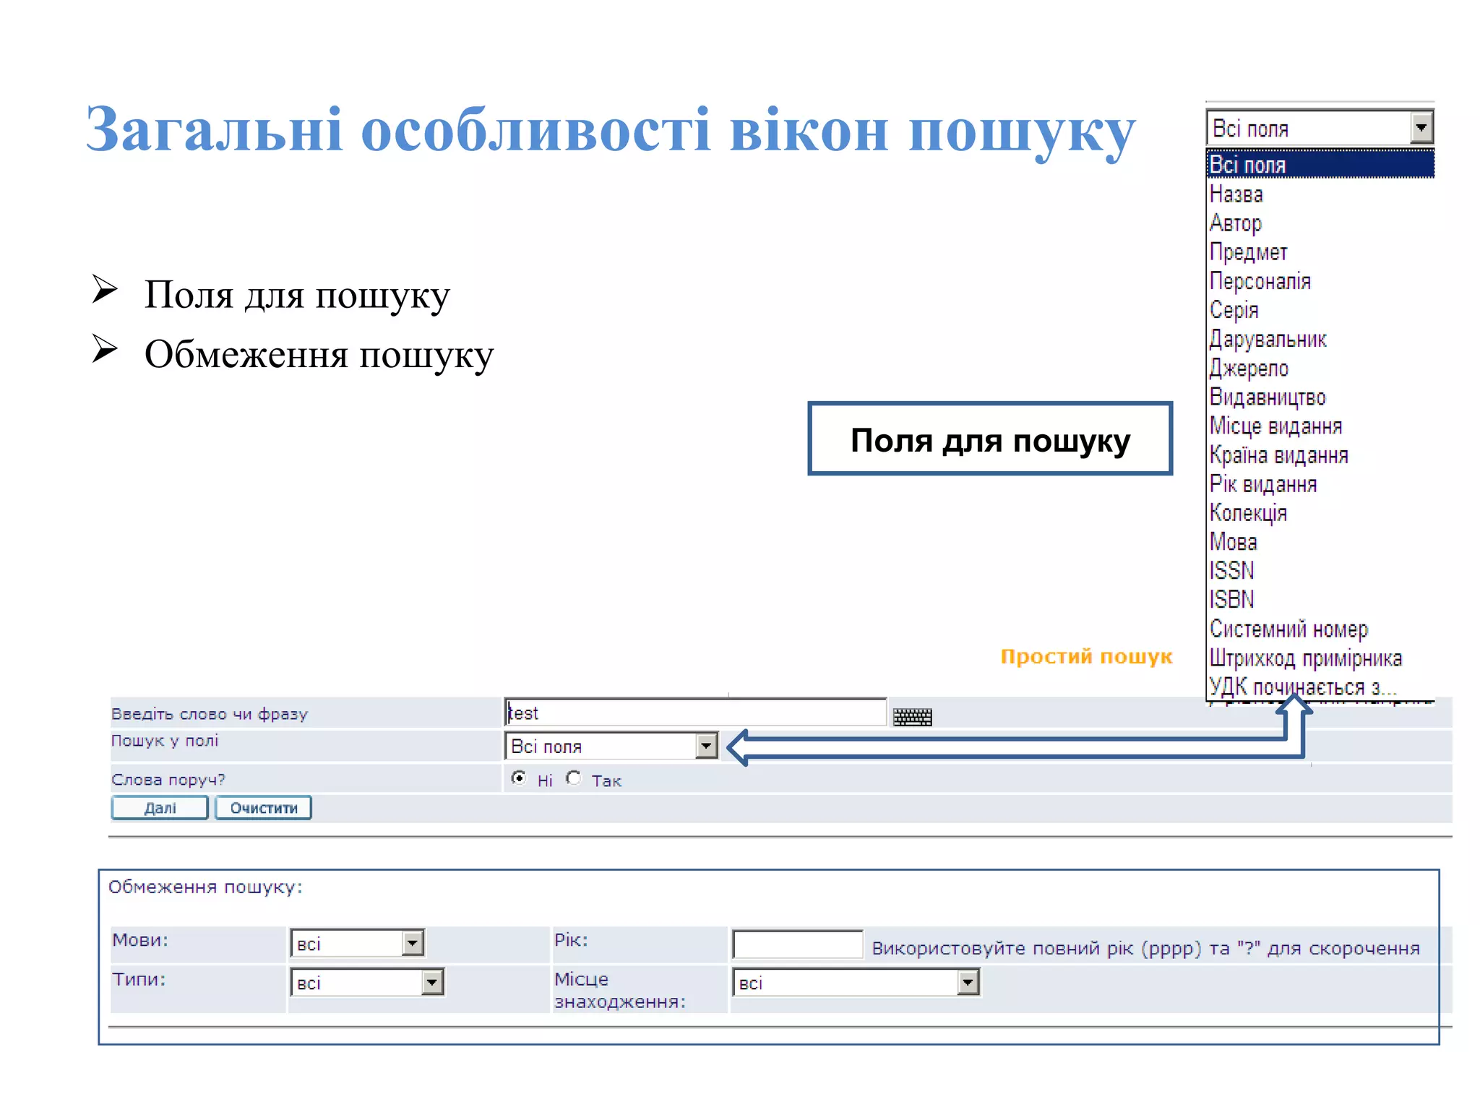
Task: Choose 'Предмет' in the field list
Action: (x=1320, y=251)
